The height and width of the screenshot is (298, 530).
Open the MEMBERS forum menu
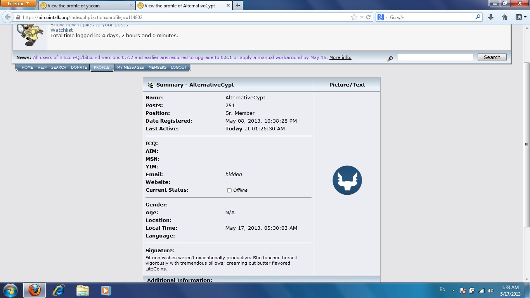(x=158, y=68)
